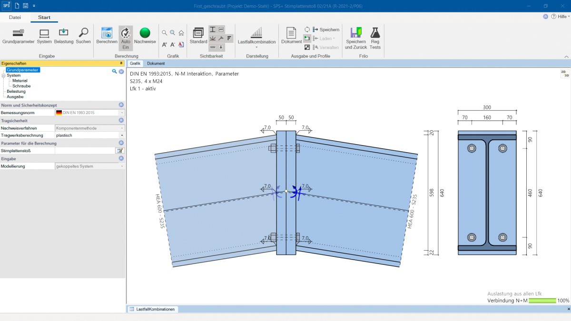Increase text size with A+ icon
The height and width of the screenshot is (321, 571).
pos(164,44)
